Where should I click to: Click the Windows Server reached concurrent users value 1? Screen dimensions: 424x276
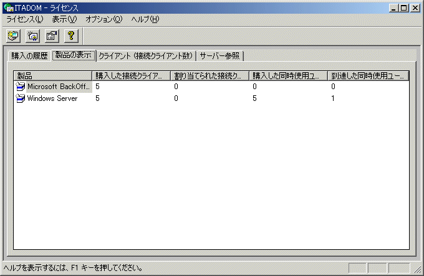[333, 98]
